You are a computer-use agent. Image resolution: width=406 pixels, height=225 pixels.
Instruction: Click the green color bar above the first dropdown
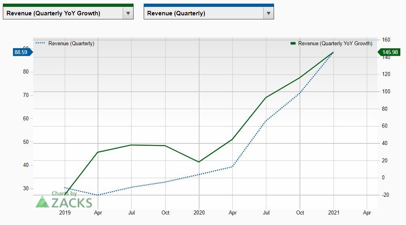(x=68, y=5)
